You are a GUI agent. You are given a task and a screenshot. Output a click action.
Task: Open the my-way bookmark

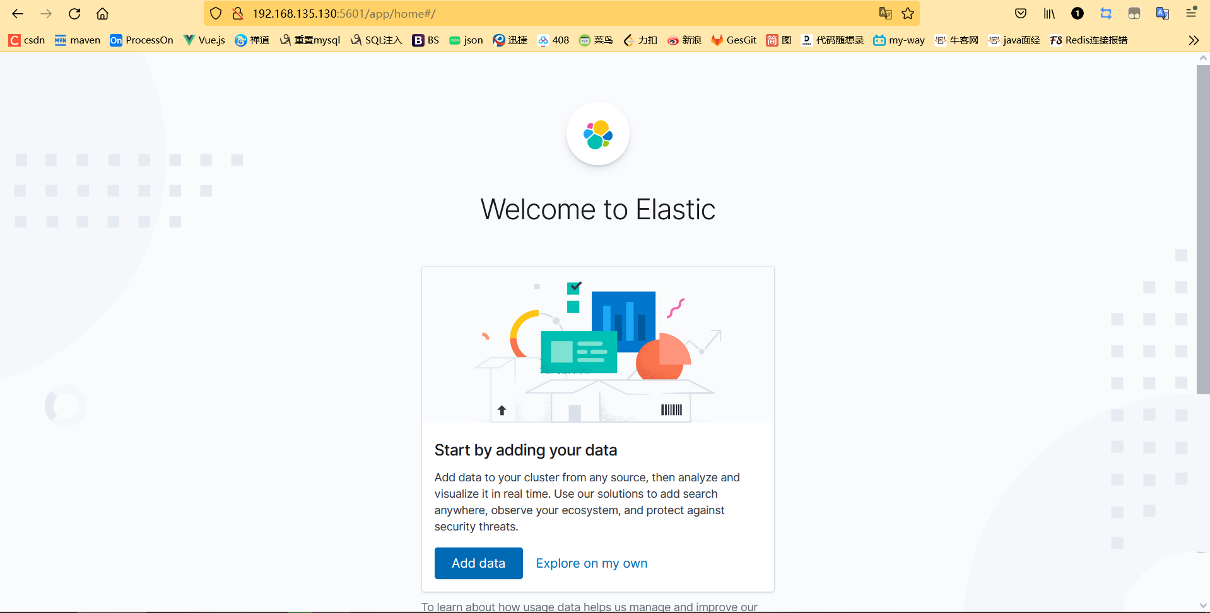(899, 40)
